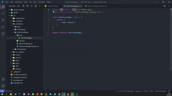Open Explorer more actions menu
The height and width of the screenshot is (96, 172).
(40, 6)
